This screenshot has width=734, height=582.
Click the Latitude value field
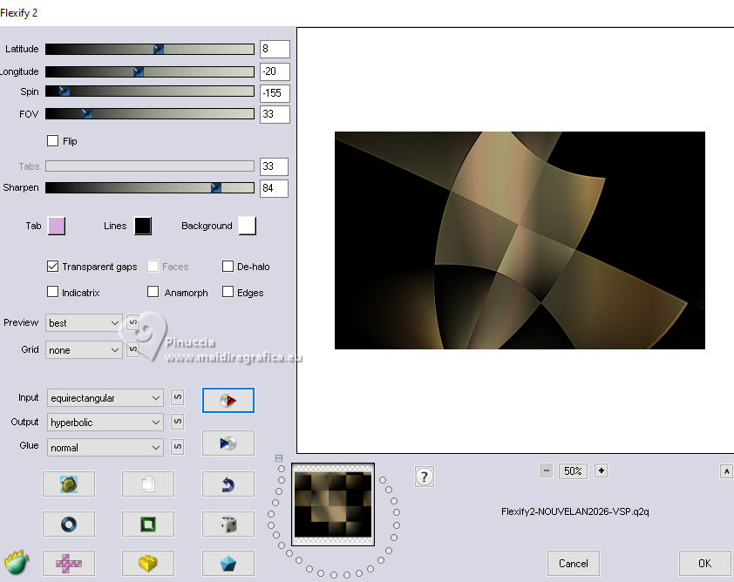[x=274, y=50]
